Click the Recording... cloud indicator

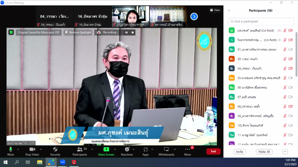pyautogui.click(x=108, y=32)
